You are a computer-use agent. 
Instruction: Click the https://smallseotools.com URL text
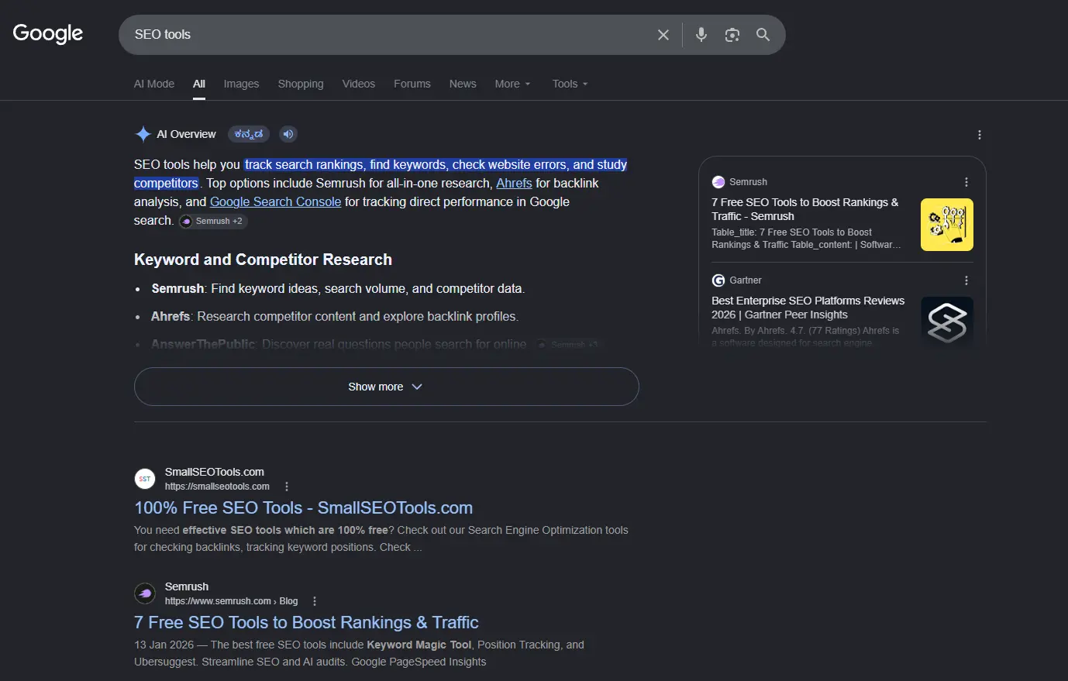point(217,487)
